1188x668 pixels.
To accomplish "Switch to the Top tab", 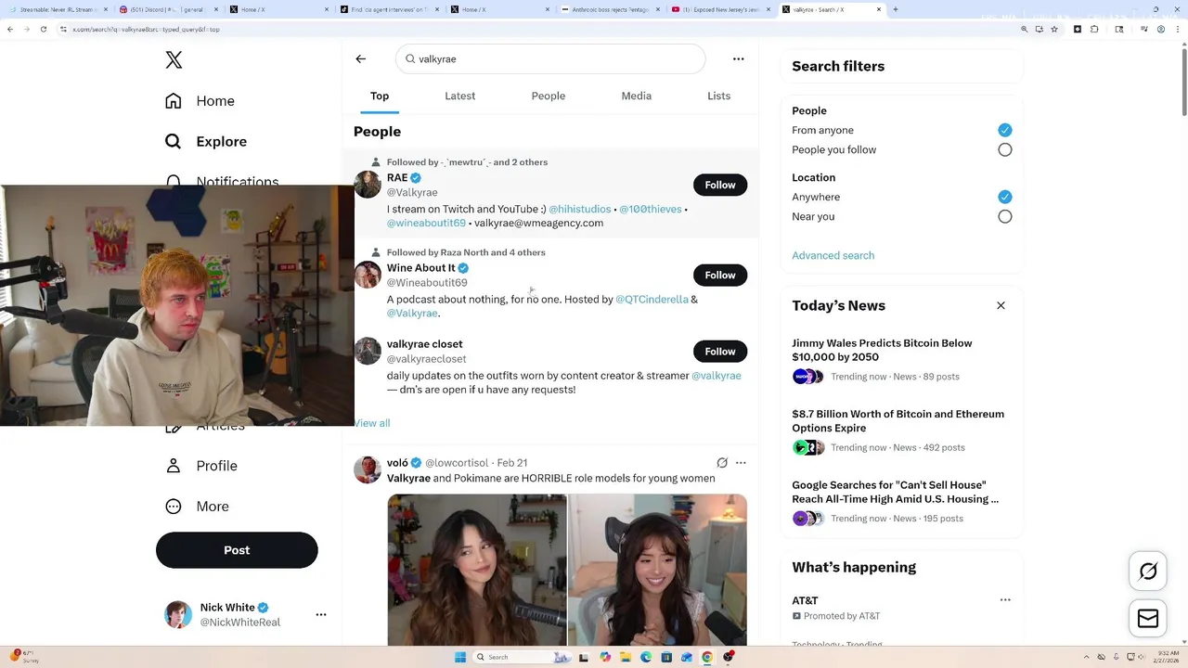I will [x=380, y=96].
